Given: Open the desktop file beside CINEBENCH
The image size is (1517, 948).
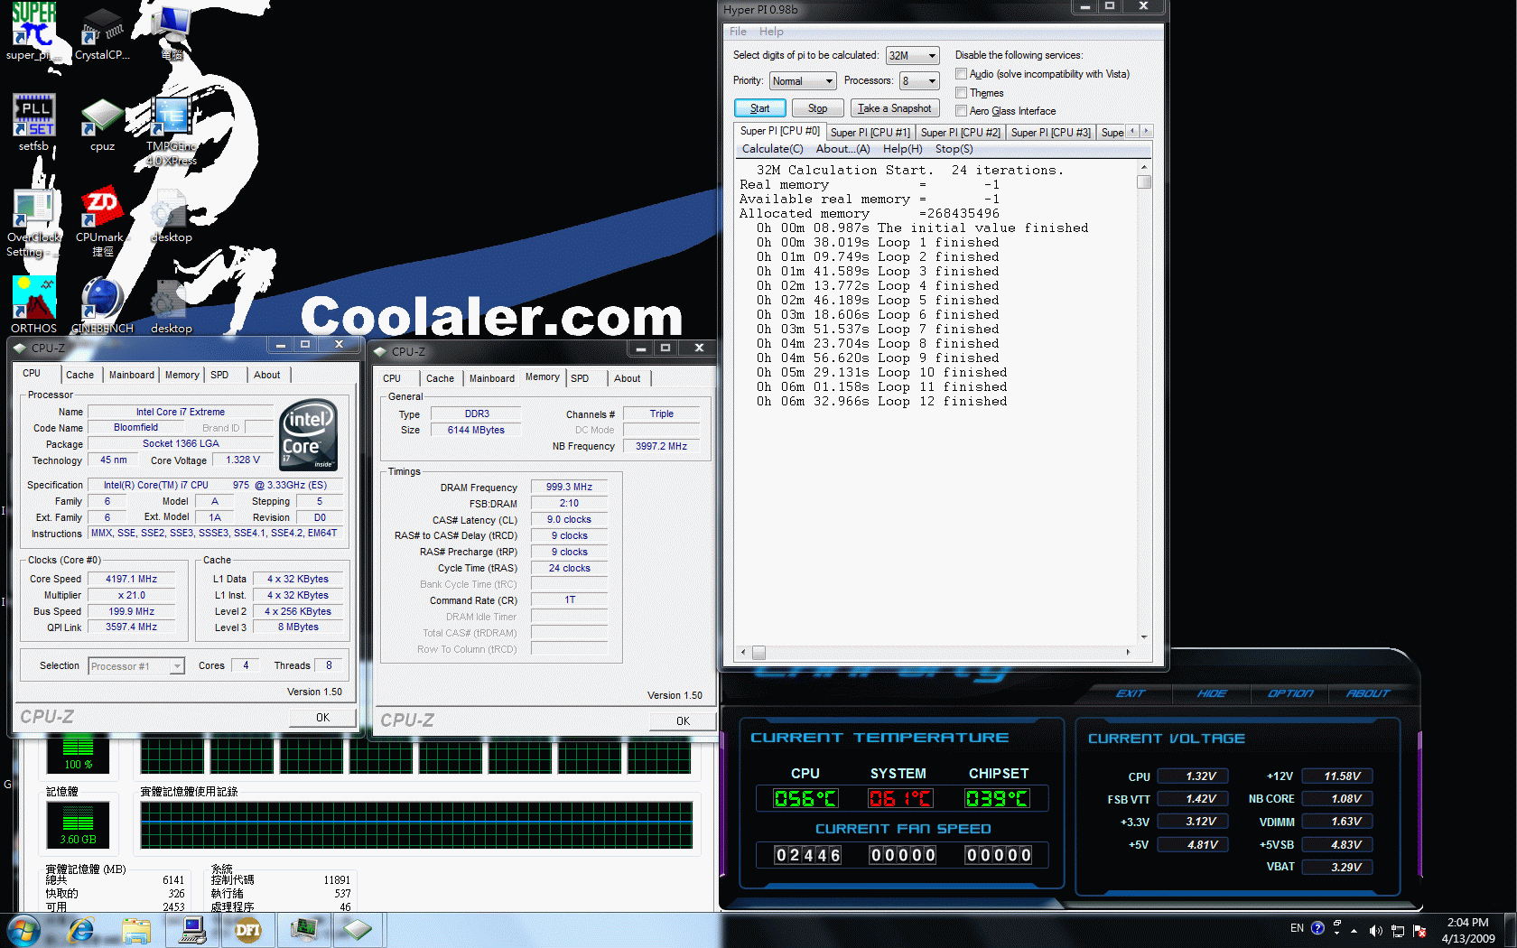Looking at the screenshot, I should [x=171, y=307].
